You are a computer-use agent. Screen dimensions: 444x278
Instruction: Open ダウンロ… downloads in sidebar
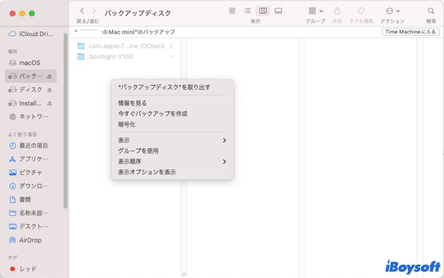point(28,186)
